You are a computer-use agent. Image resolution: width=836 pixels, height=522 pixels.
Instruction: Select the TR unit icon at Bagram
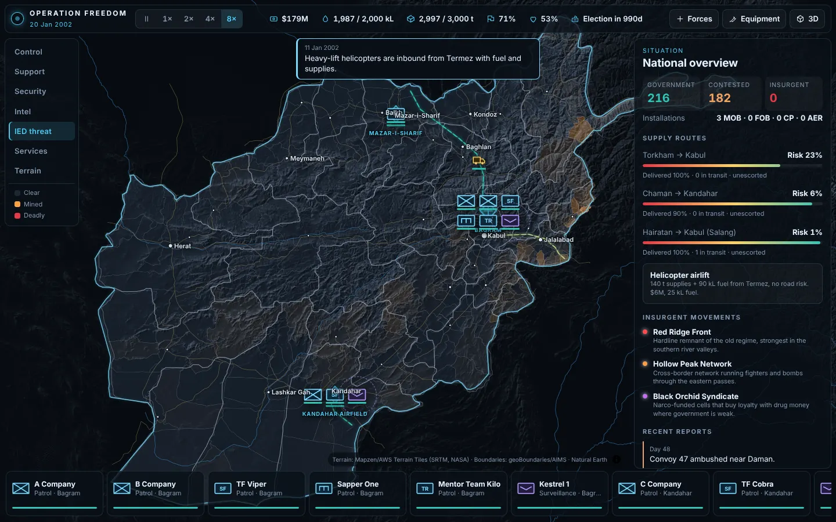pyautogui.click(x=488, y=220)
